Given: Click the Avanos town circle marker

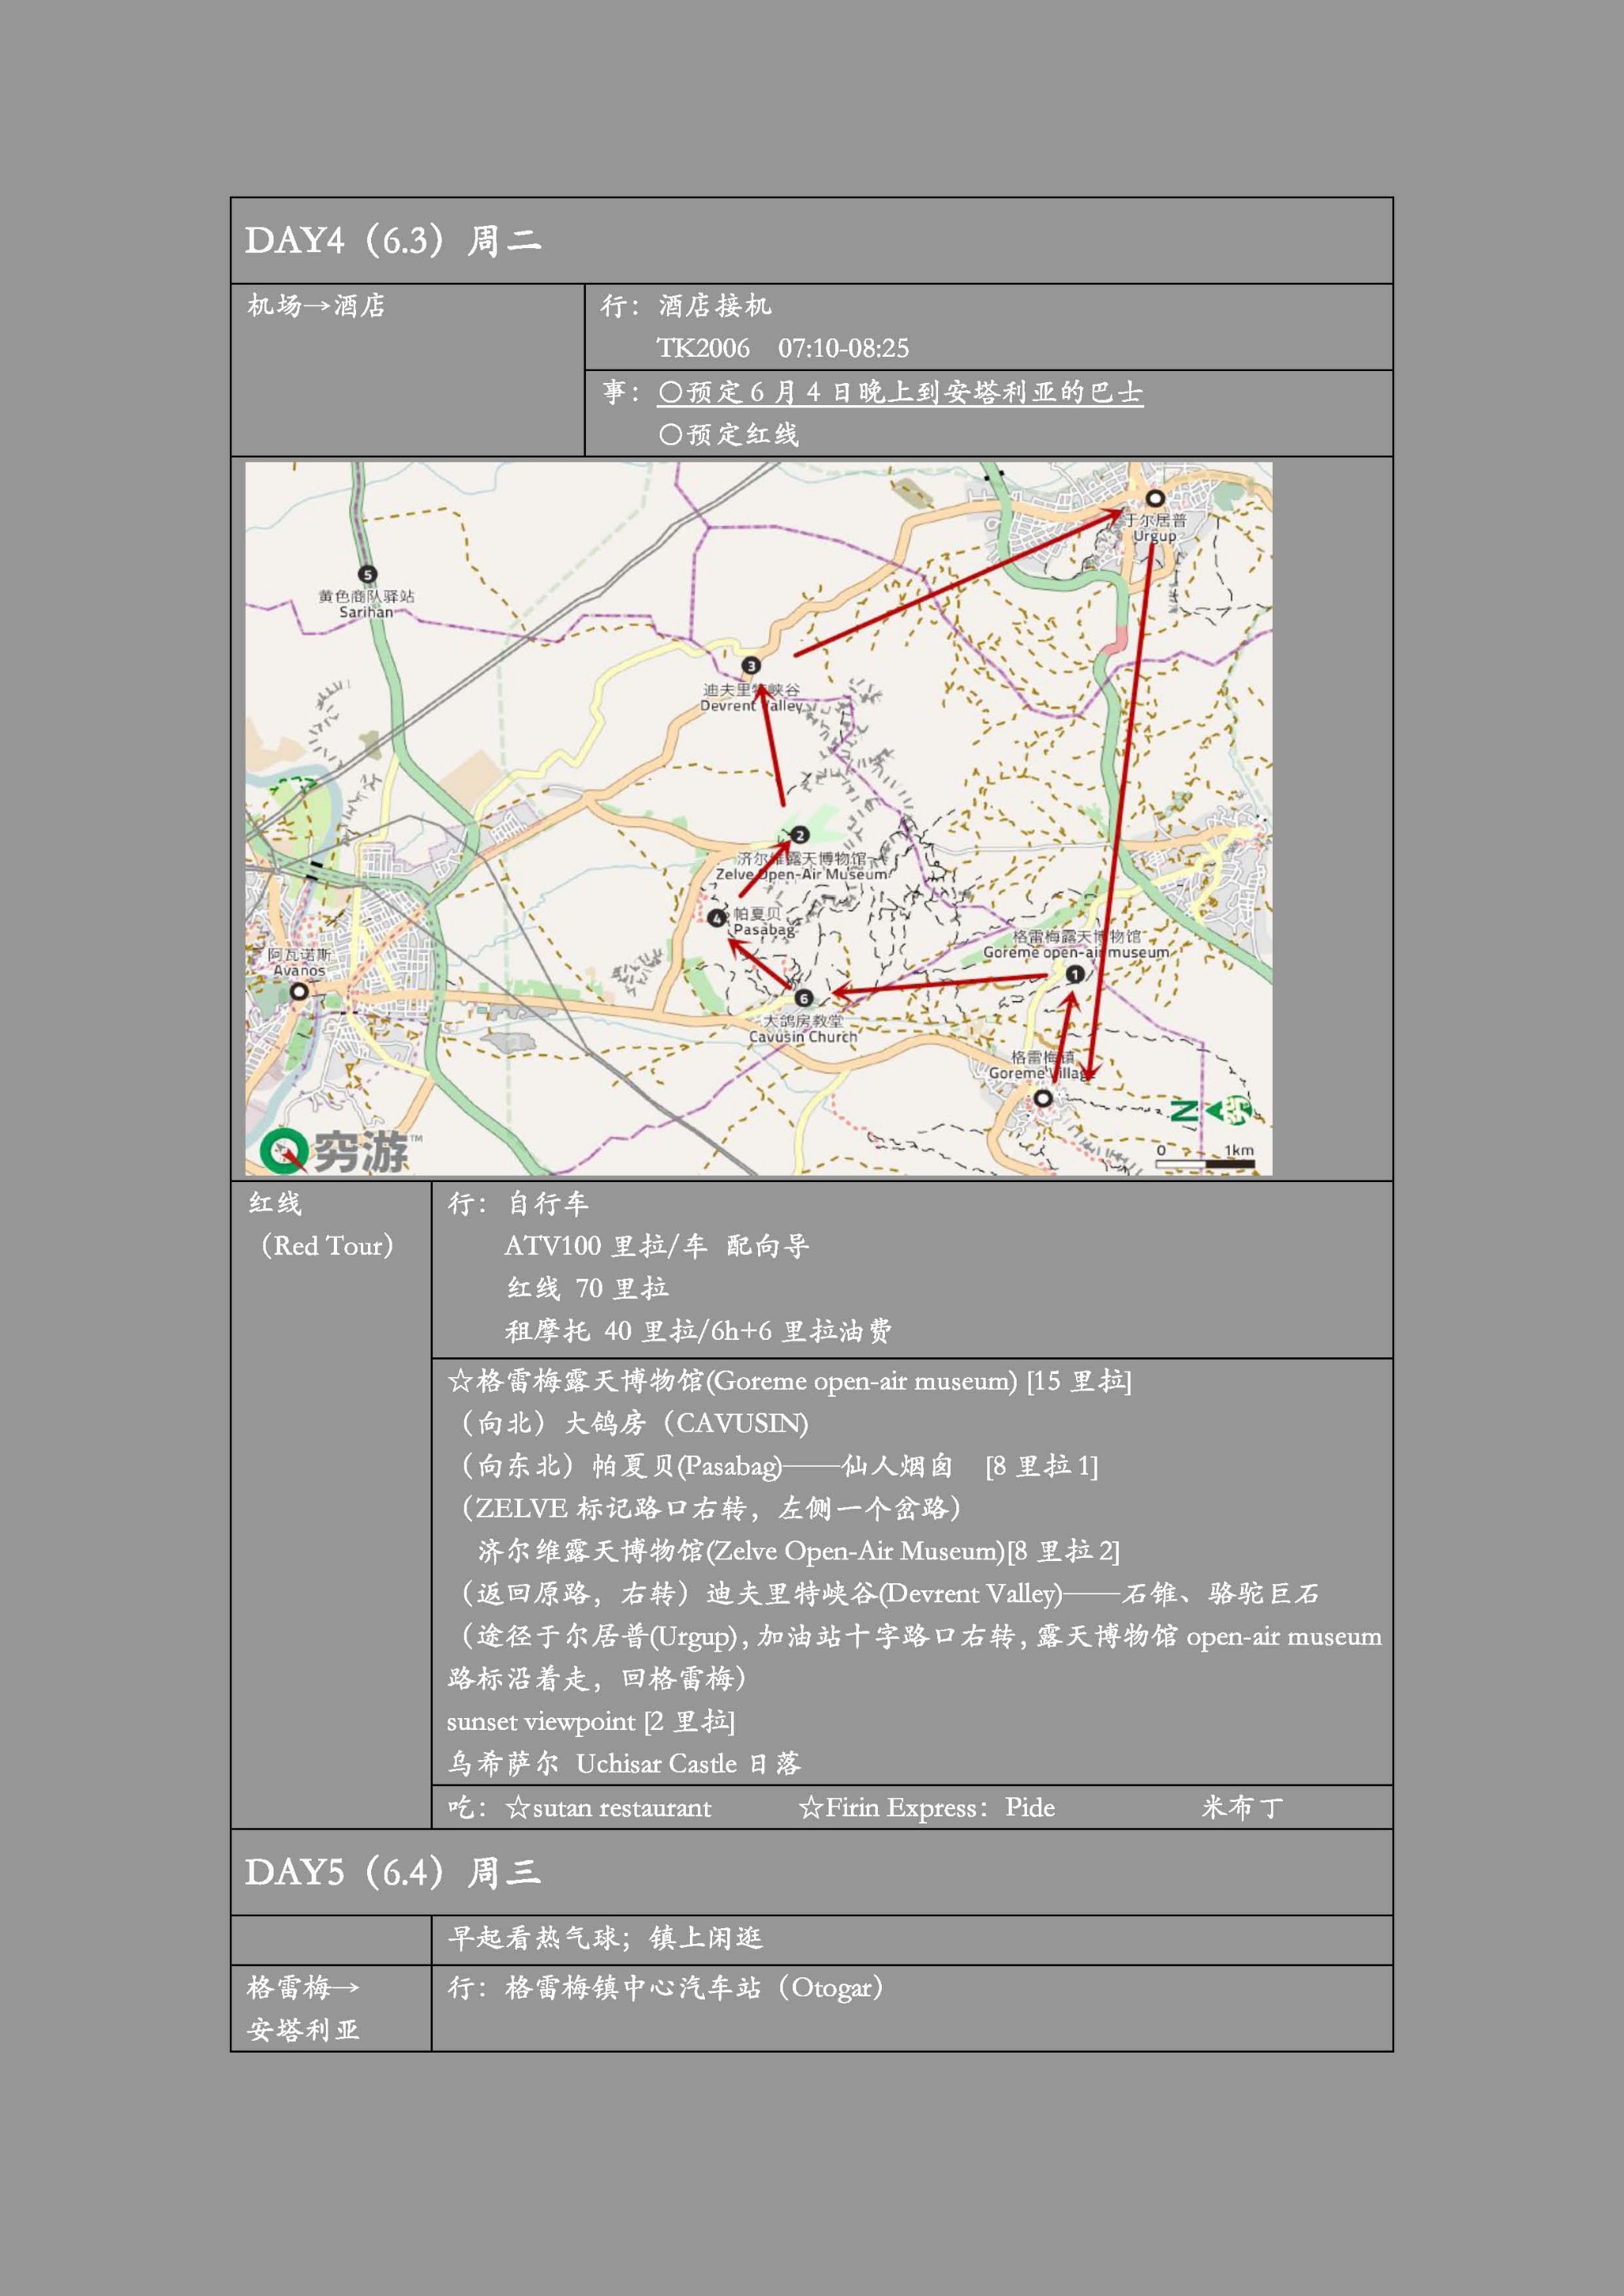Looking at the screenshot, I should (x=298, y=991).
